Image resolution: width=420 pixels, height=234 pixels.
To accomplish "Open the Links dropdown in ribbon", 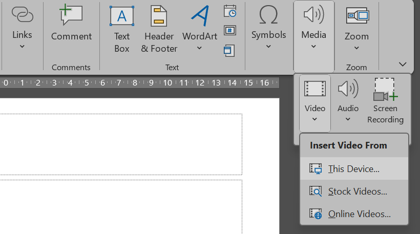I will pos(22,27).
